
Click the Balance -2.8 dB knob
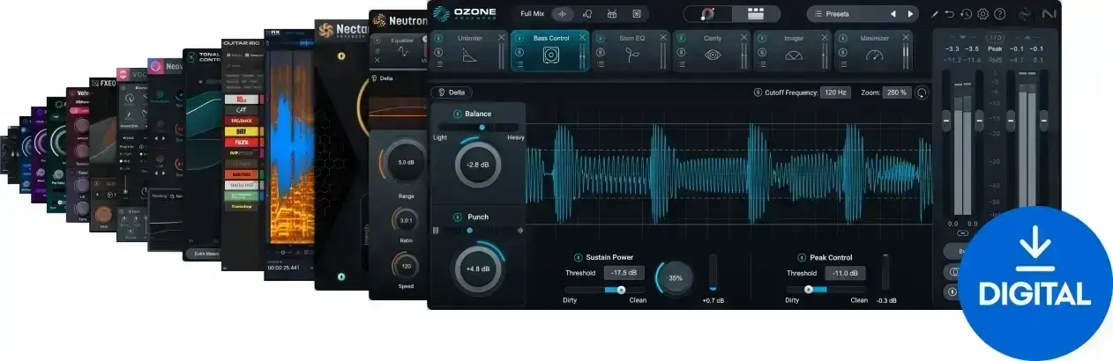(x=478, y=164)
